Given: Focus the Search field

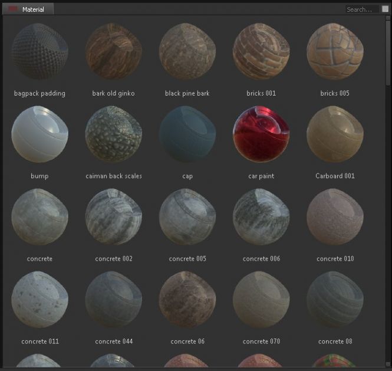Looking at the screenshot, I should coord(362,9).
